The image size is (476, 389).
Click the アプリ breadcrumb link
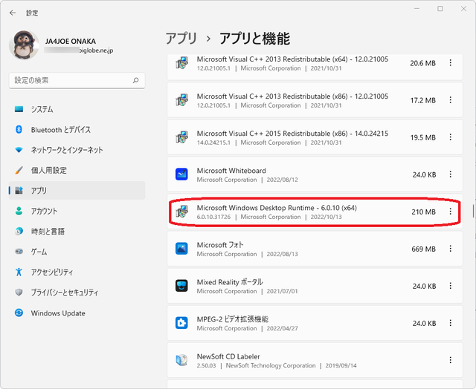click(x=181, y=39)
